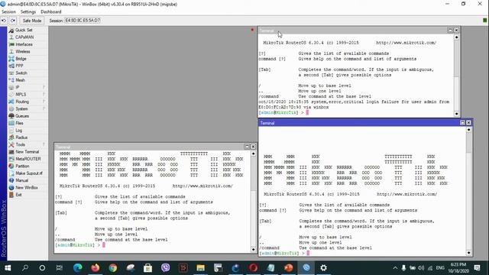Click command prompt in bottom-left Terminal
This screenshot has width=489, height=275.
[x=80, y=245]
